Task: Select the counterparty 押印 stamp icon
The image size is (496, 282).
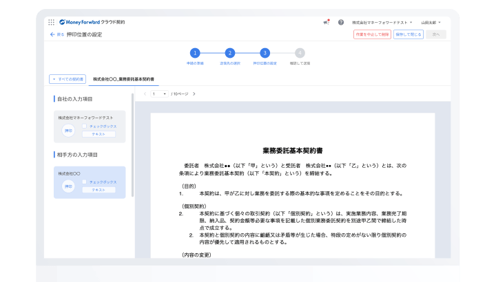Action: click(68, 186)
